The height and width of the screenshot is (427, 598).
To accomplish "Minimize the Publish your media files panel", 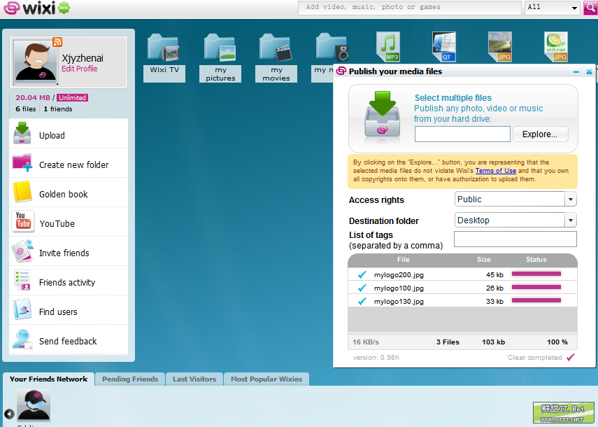I will 576,72.
